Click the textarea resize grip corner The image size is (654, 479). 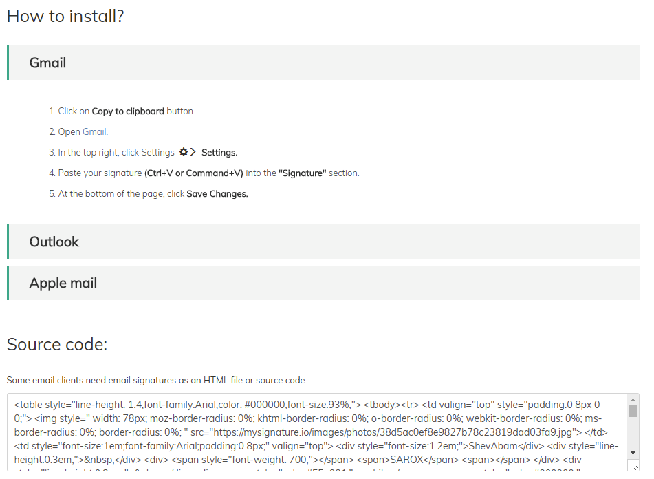635,467
